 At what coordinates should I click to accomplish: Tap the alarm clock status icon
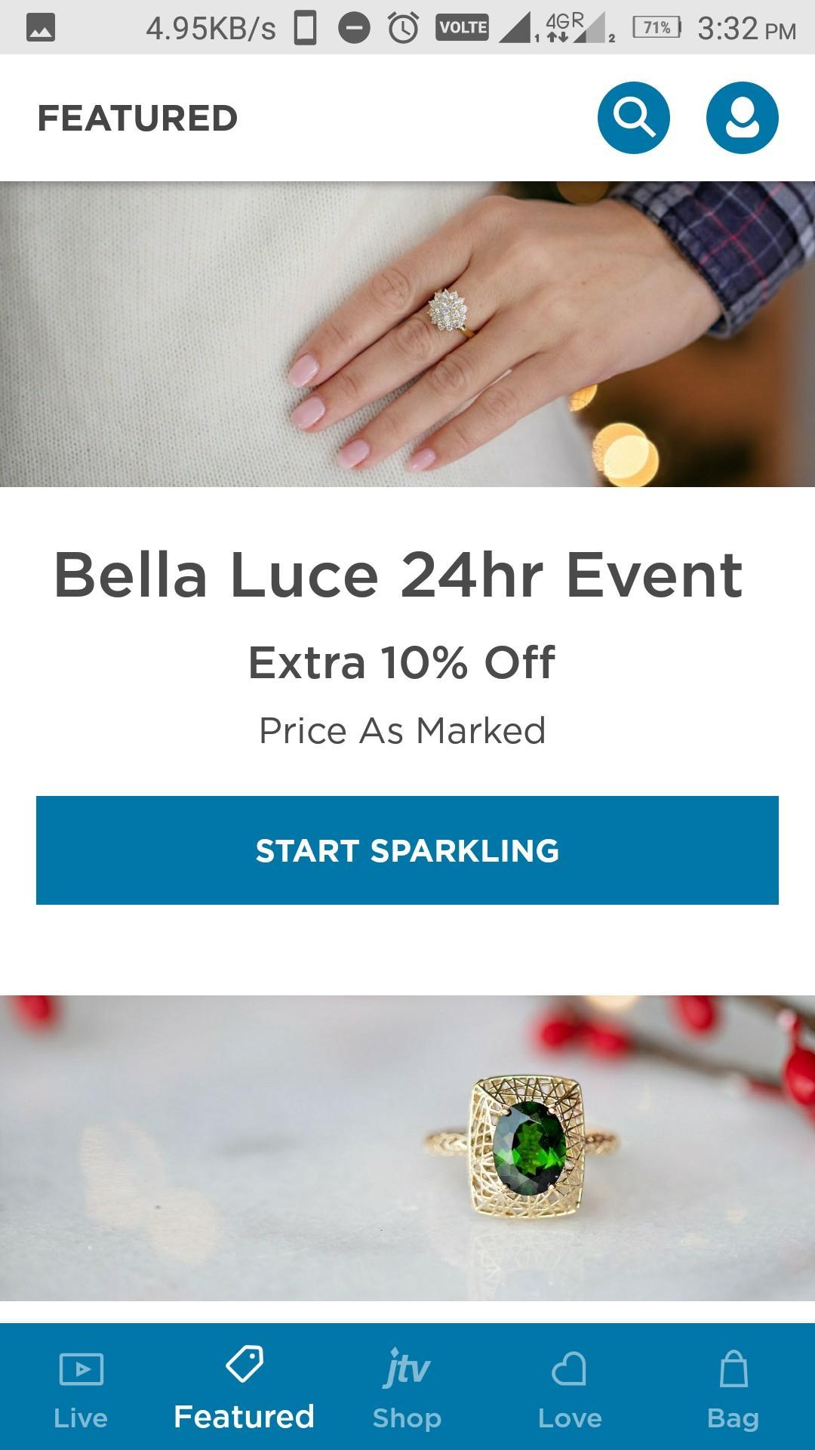click(404, 28)
